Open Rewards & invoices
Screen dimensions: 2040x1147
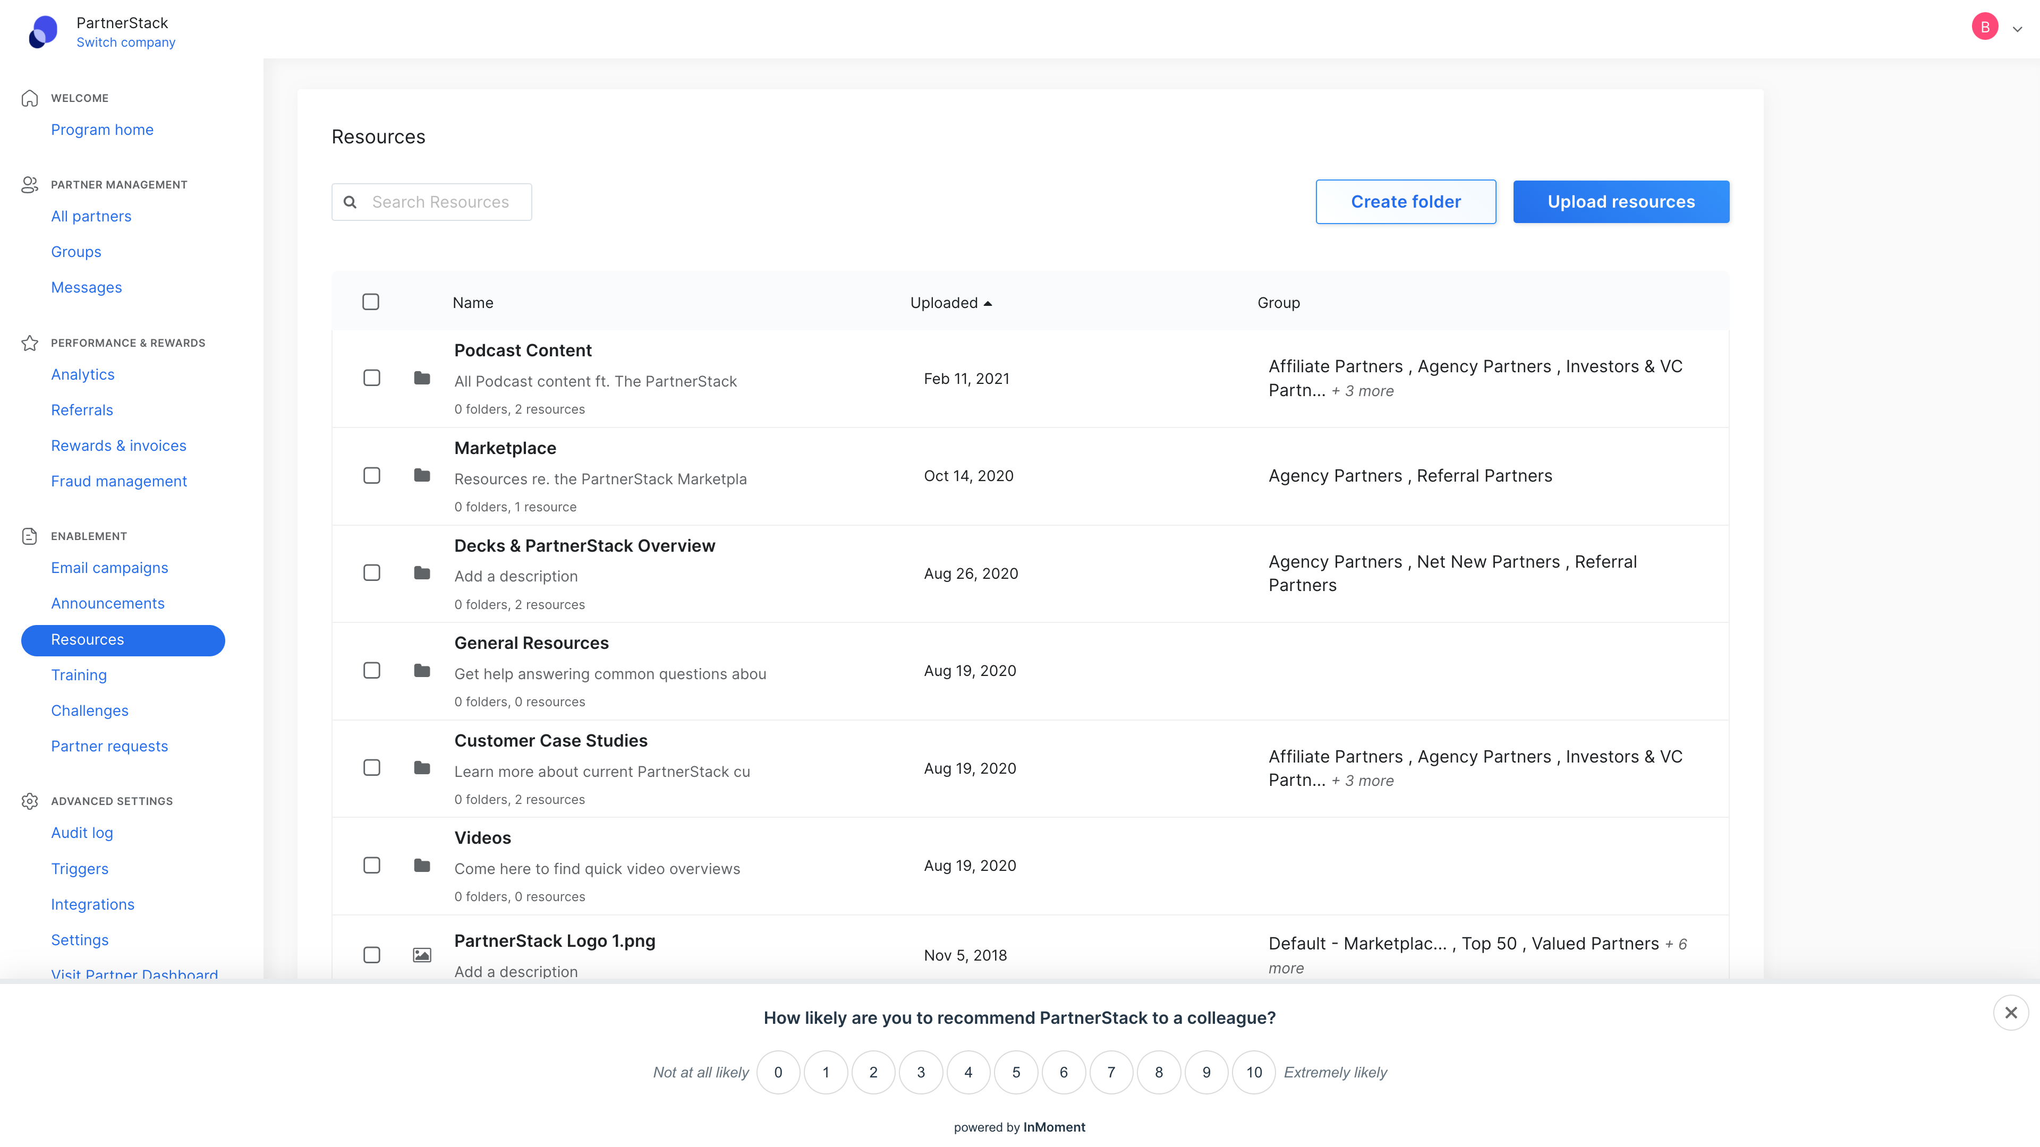pos(119,446)
